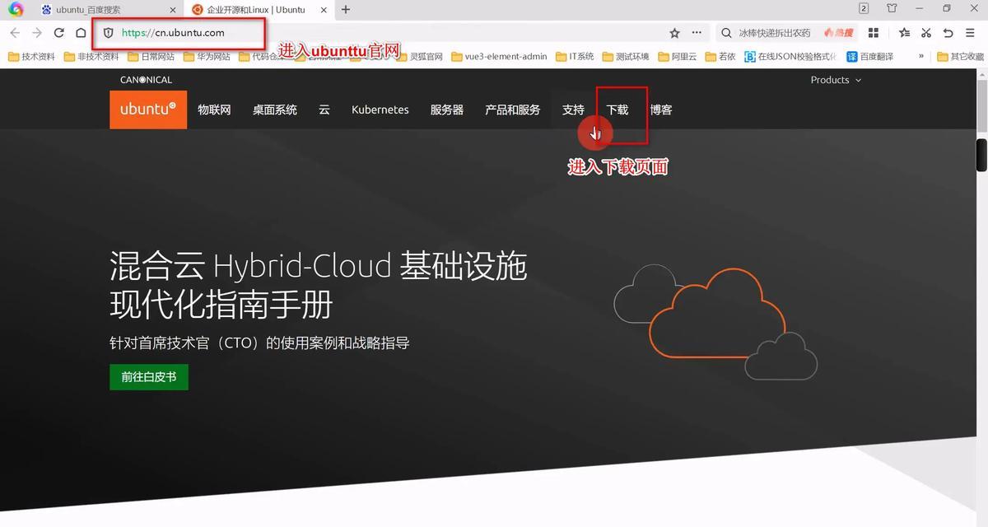Reload the current page
The image size is (988, 527).
[x=59, y=33]
